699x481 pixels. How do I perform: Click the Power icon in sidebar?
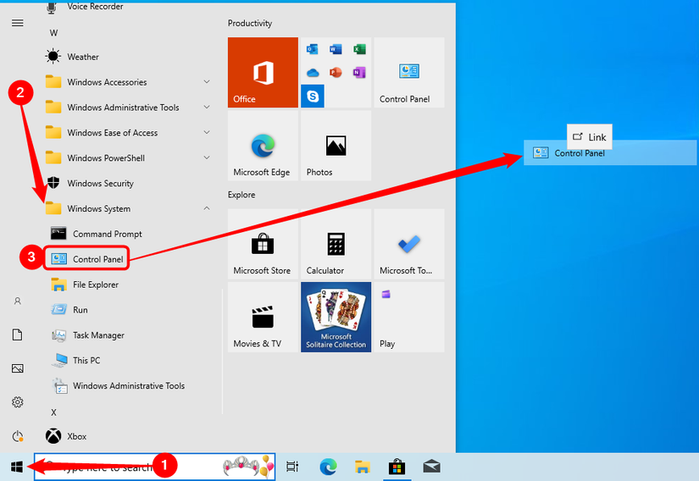click(x=17, y=436)
